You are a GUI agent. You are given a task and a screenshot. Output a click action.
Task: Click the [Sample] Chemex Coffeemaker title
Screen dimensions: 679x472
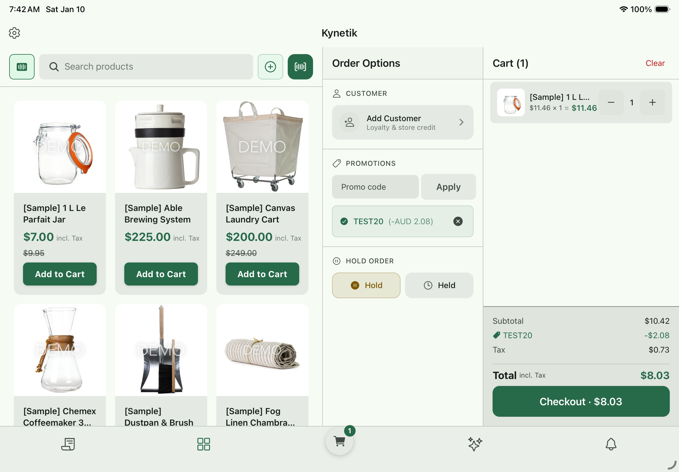click(60, 417)
